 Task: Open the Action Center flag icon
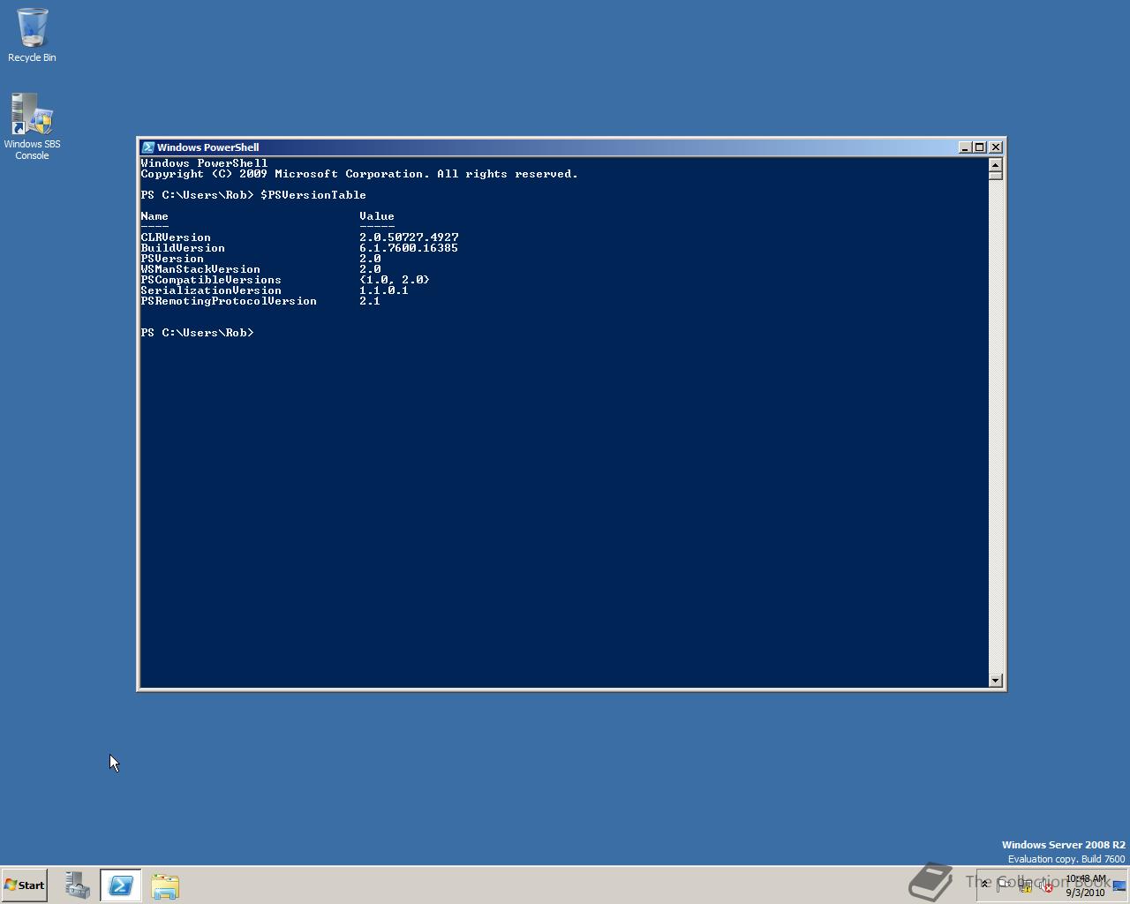1003,884
